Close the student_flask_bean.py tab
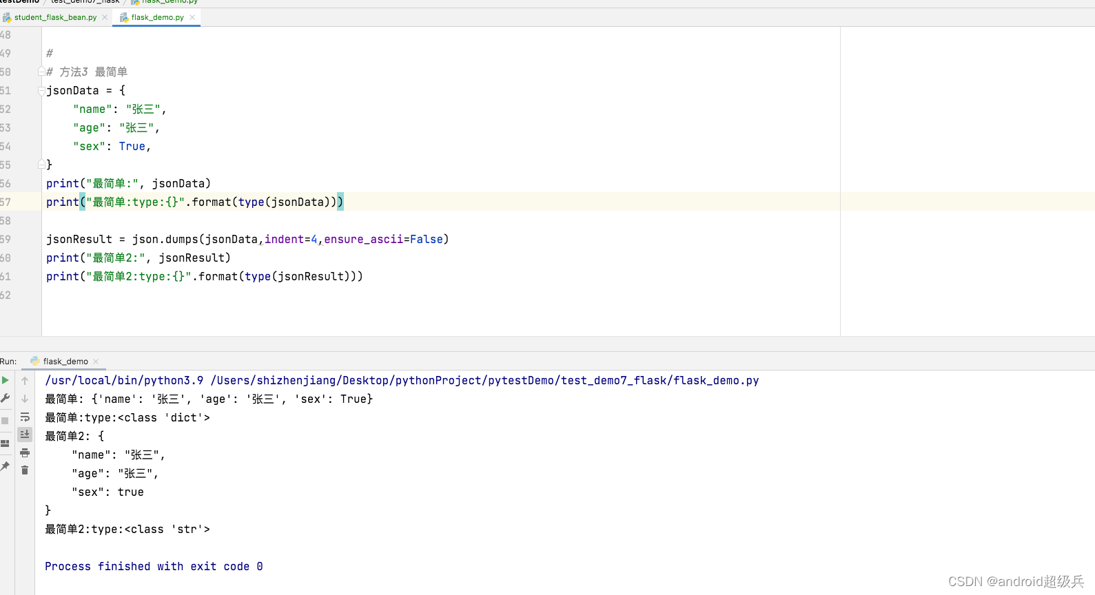The height and width of the screenshot is (595, 1095). coord(105,17)
